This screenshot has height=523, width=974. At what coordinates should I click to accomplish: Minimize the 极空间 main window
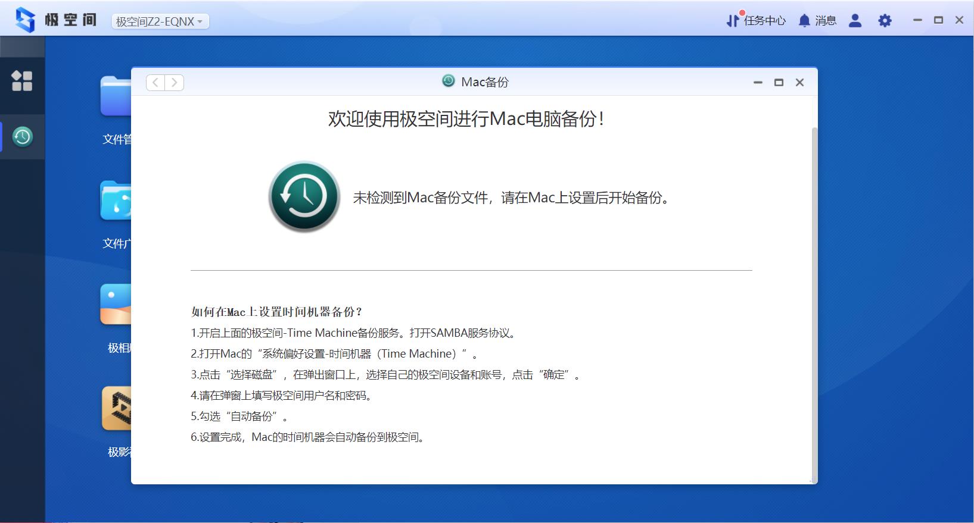[x=917, y=20]
